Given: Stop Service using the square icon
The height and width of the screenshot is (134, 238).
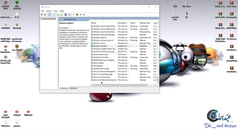Looking at the screenshot, I should [x=77, y=15].
